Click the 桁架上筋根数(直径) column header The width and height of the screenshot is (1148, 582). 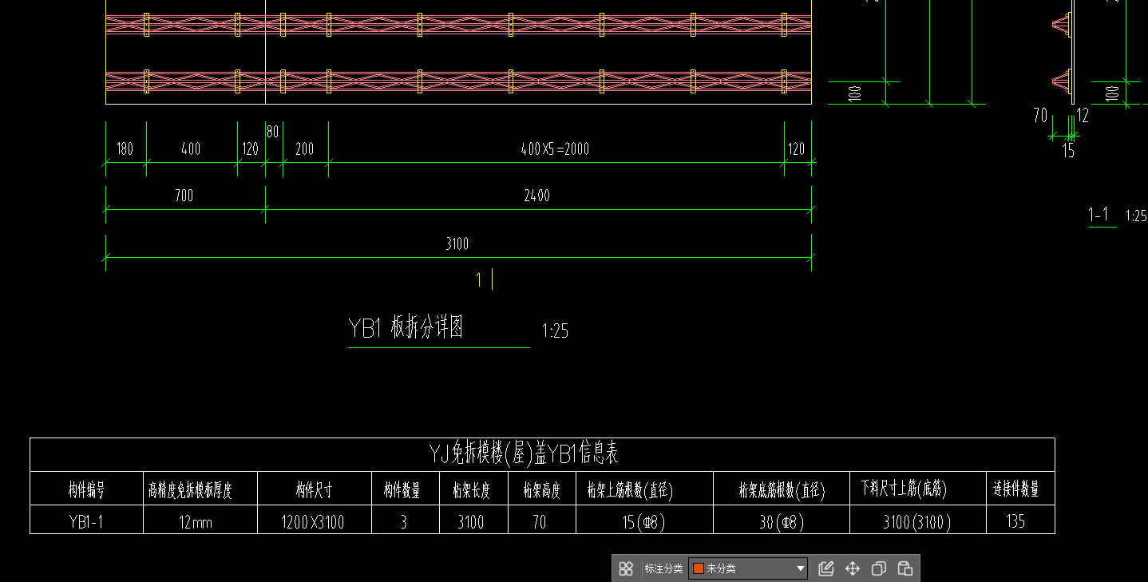[x=630, y=489]
